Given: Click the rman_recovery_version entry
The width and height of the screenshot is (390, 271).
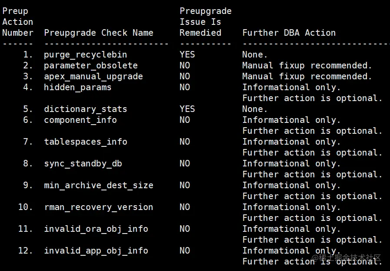Looking at the screenshot, I should coord(98,207).
